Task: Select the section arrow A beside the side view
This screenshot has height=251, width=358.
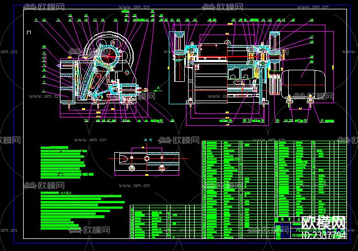Action: click(157, 88)
